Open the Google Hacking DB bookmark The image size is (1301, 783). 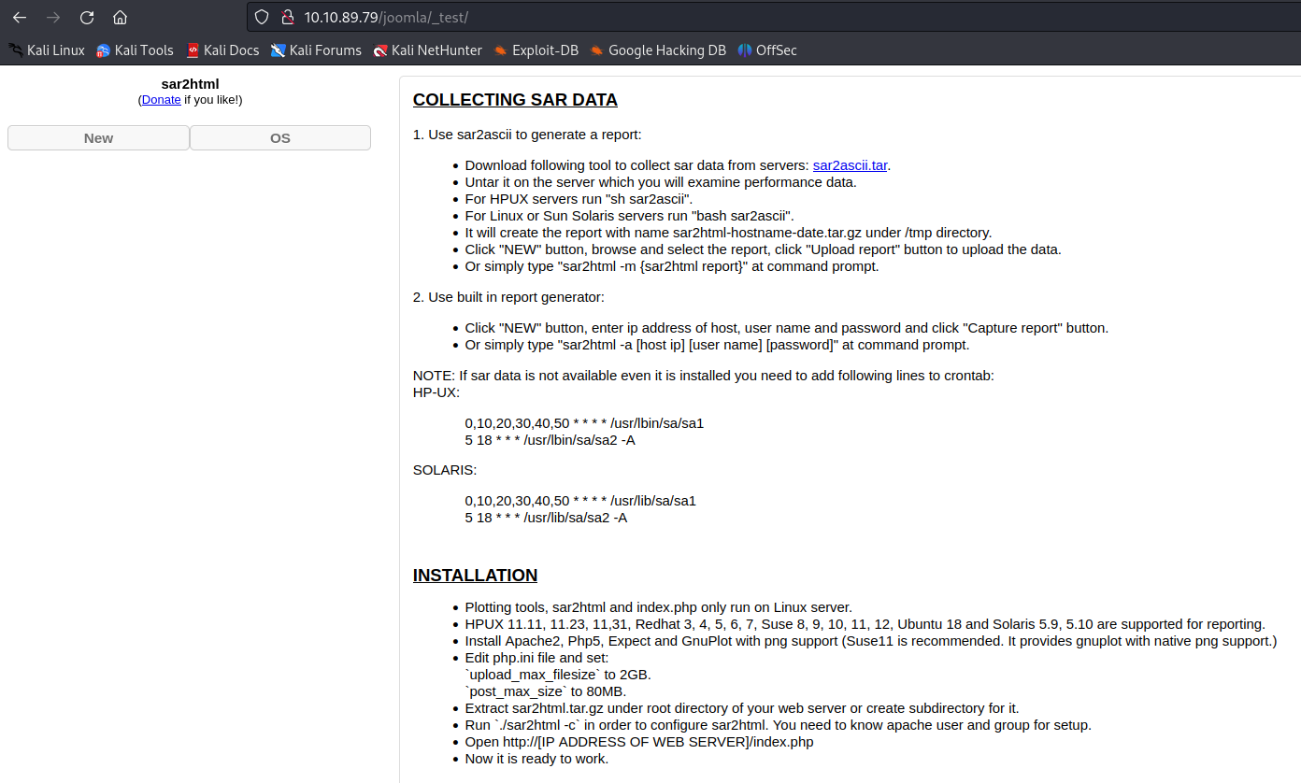click(x=657, y=50)
